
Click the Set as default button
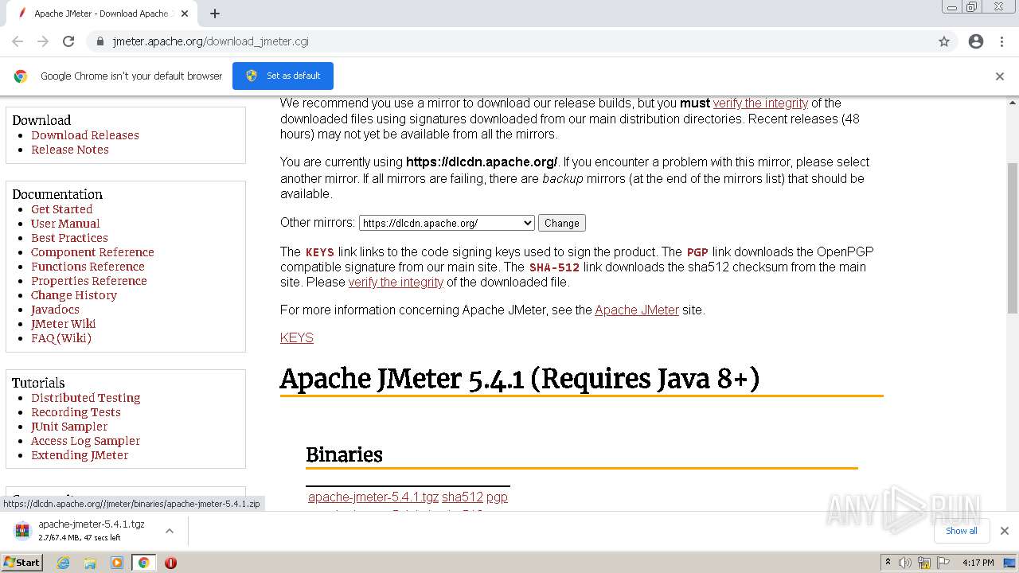click(283, 76)
